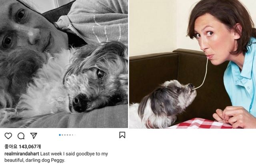The width and height of the screenshot is (256, 165).
Task: Tap the black-and-white selfie photo
Action: pyautogui.click(x=64, y=64)
